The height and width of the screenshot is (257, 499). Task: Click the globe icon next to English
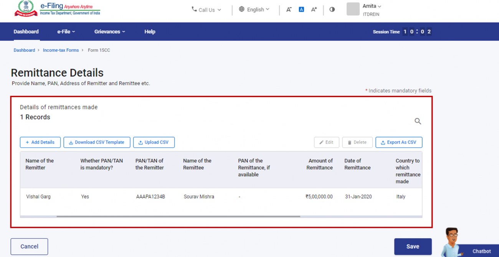point(241,9)
